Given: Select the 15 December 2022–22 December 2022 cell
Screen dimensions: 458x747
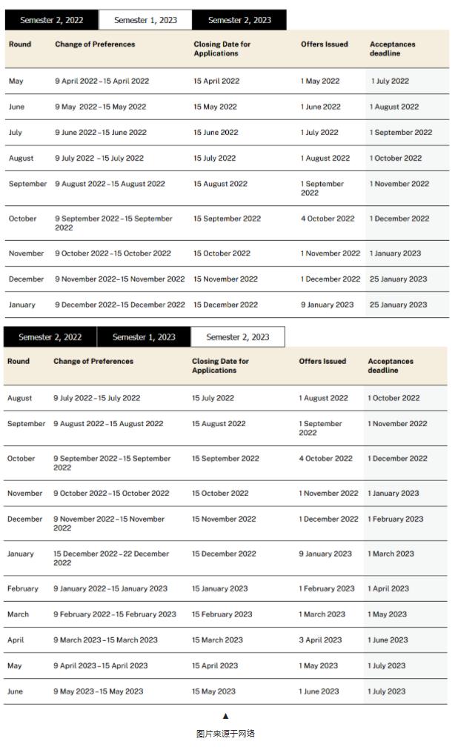Looking at the screenshot, I should click(111, 558).
